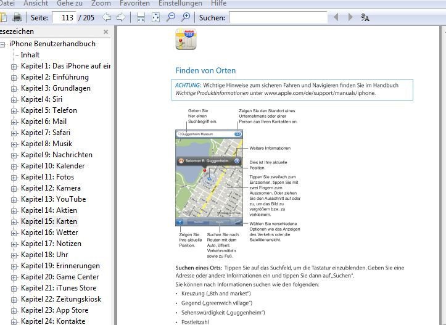This screenshot has height=325, width=446.
Task: Expand Kapitel 5: Telefon node
Action: (14, 111)
